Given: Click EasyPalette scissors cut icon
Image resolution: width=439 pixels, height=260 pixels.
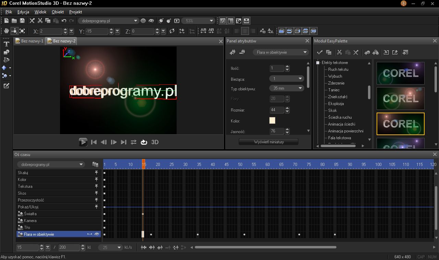Looking at the screenshot, I should tap(340, 52).
